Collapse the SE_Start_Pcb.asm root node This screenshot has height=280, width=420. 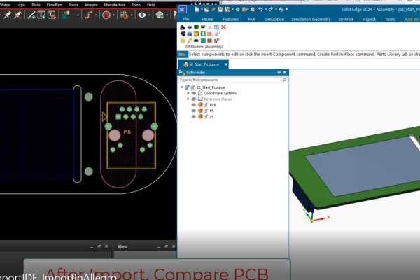click(182, 87)
